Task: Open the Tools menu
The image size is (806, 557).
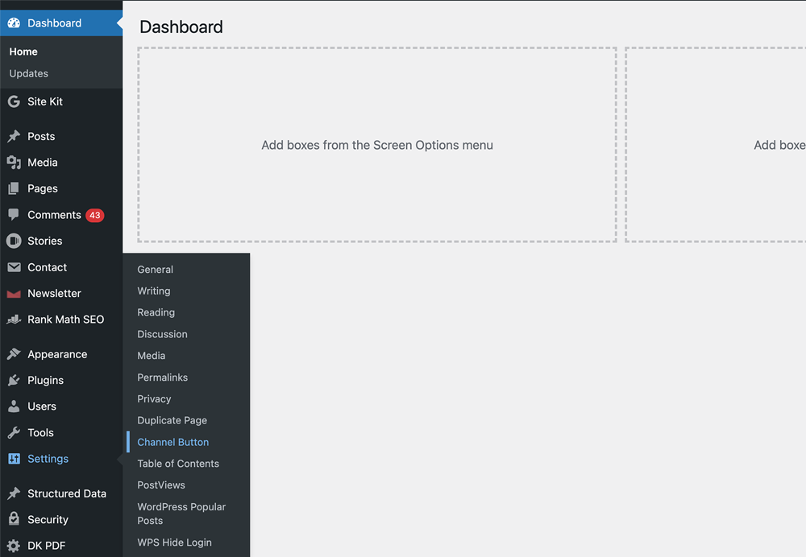Action: point(40,433)
